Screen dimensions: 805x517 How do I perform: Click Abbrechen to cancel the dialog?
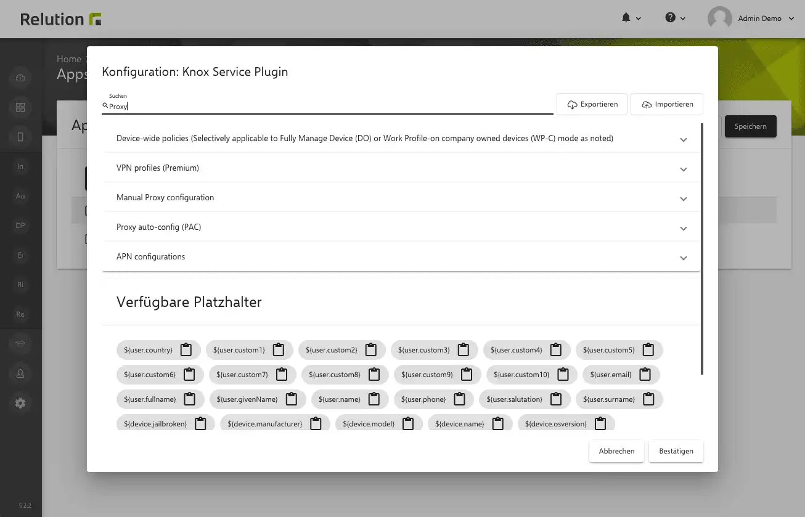tap(616, 451)
